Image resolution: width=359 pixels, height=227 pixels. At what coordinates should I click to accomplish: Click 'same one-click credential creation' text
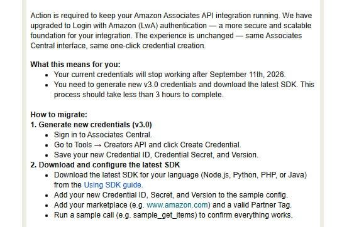click(x=148, y=46)
